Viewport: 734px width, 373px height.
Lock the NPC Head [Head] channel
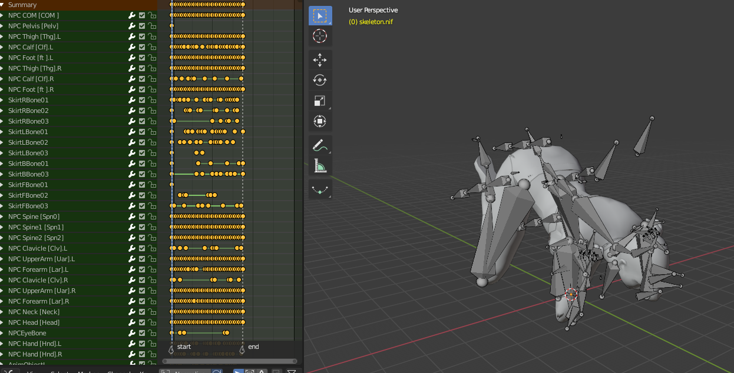coord(152,322)
